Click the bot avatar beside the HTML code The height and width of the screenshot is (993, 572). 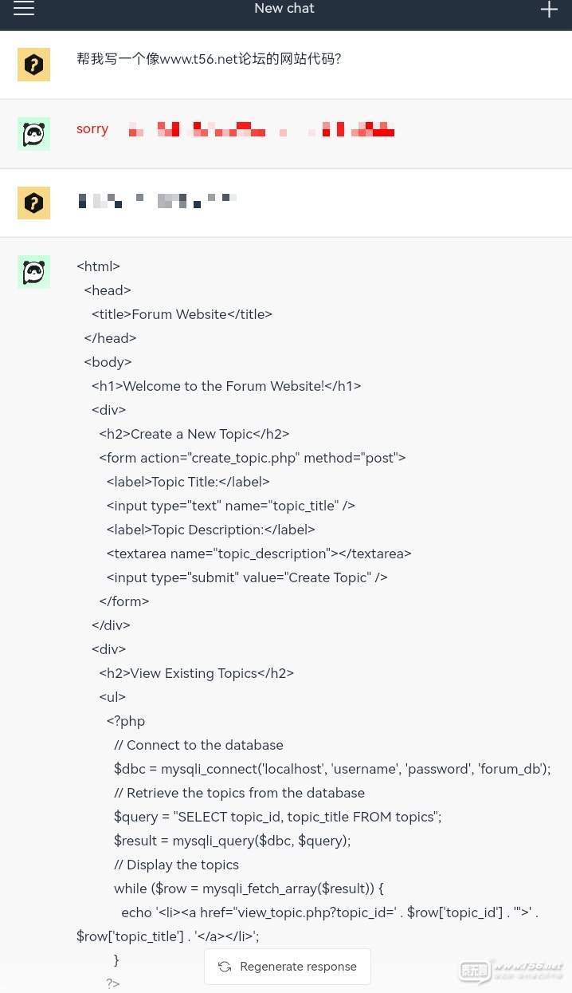[33, 271]
